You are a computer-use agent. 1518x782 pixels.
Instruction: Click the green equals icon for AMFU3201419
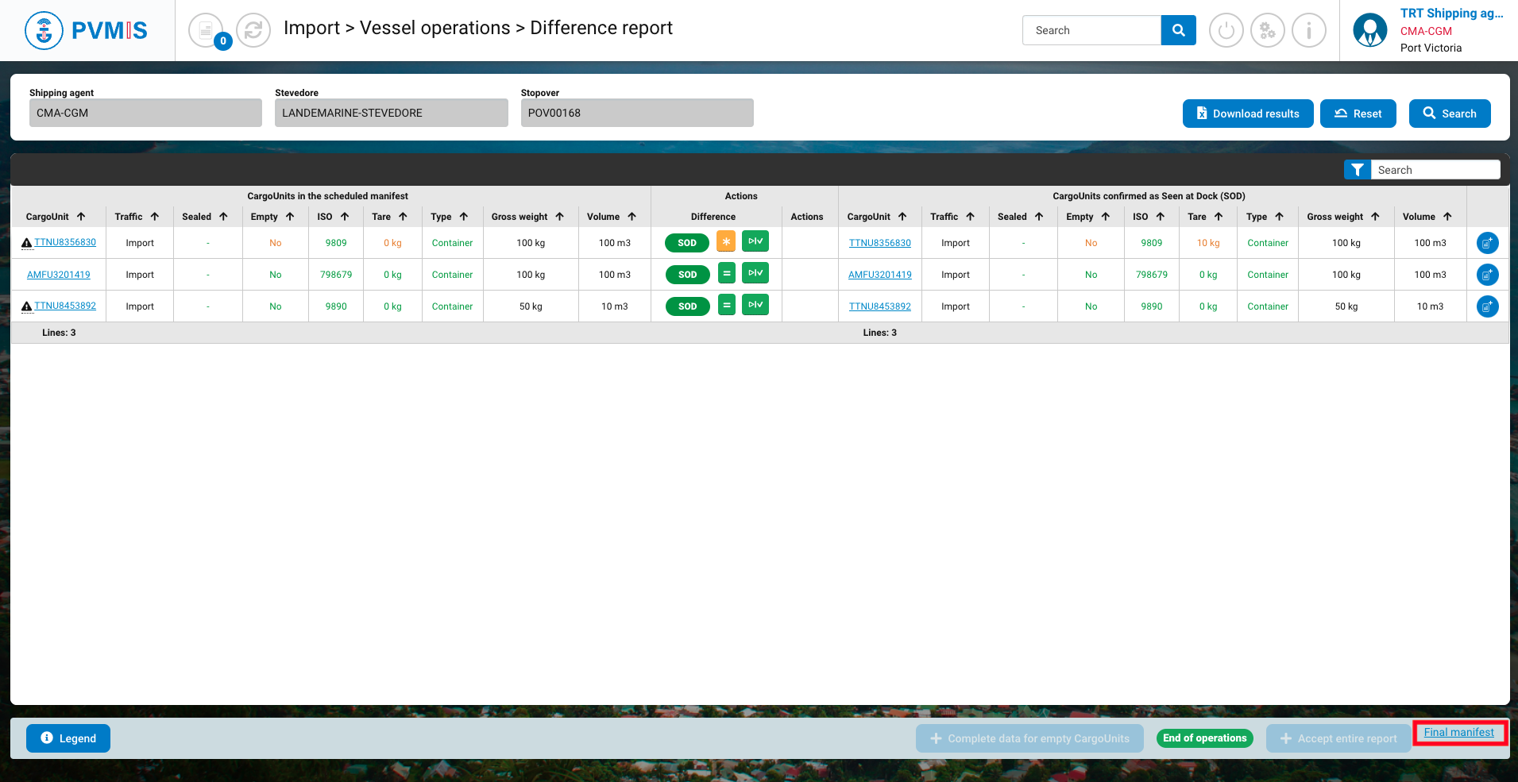pos(726,273)
